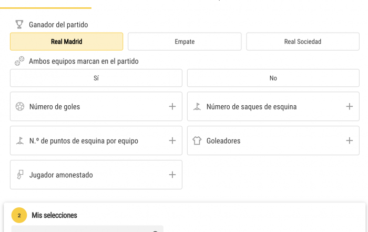Click the jersey icon in Goleadores

coord(197,140)
